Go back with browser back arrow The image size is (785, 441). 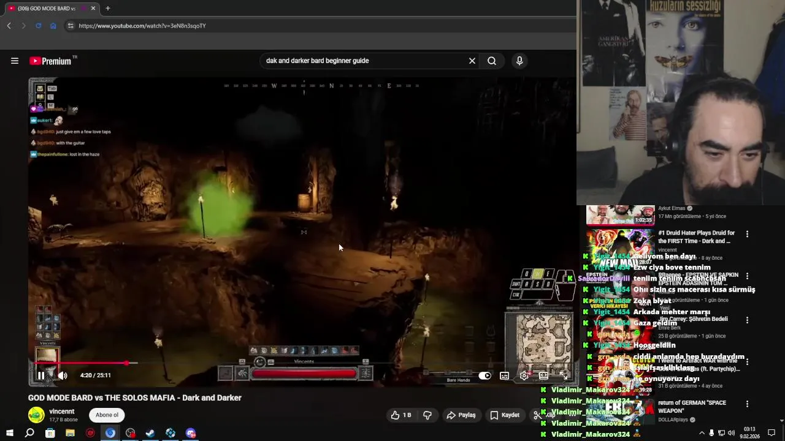(9, 26)
